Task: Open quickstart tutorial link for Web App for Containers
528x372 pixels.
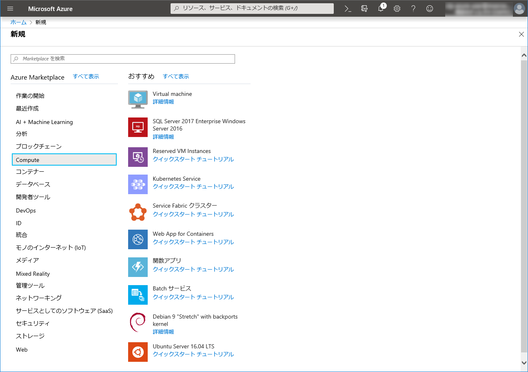Action: (193, 242)
